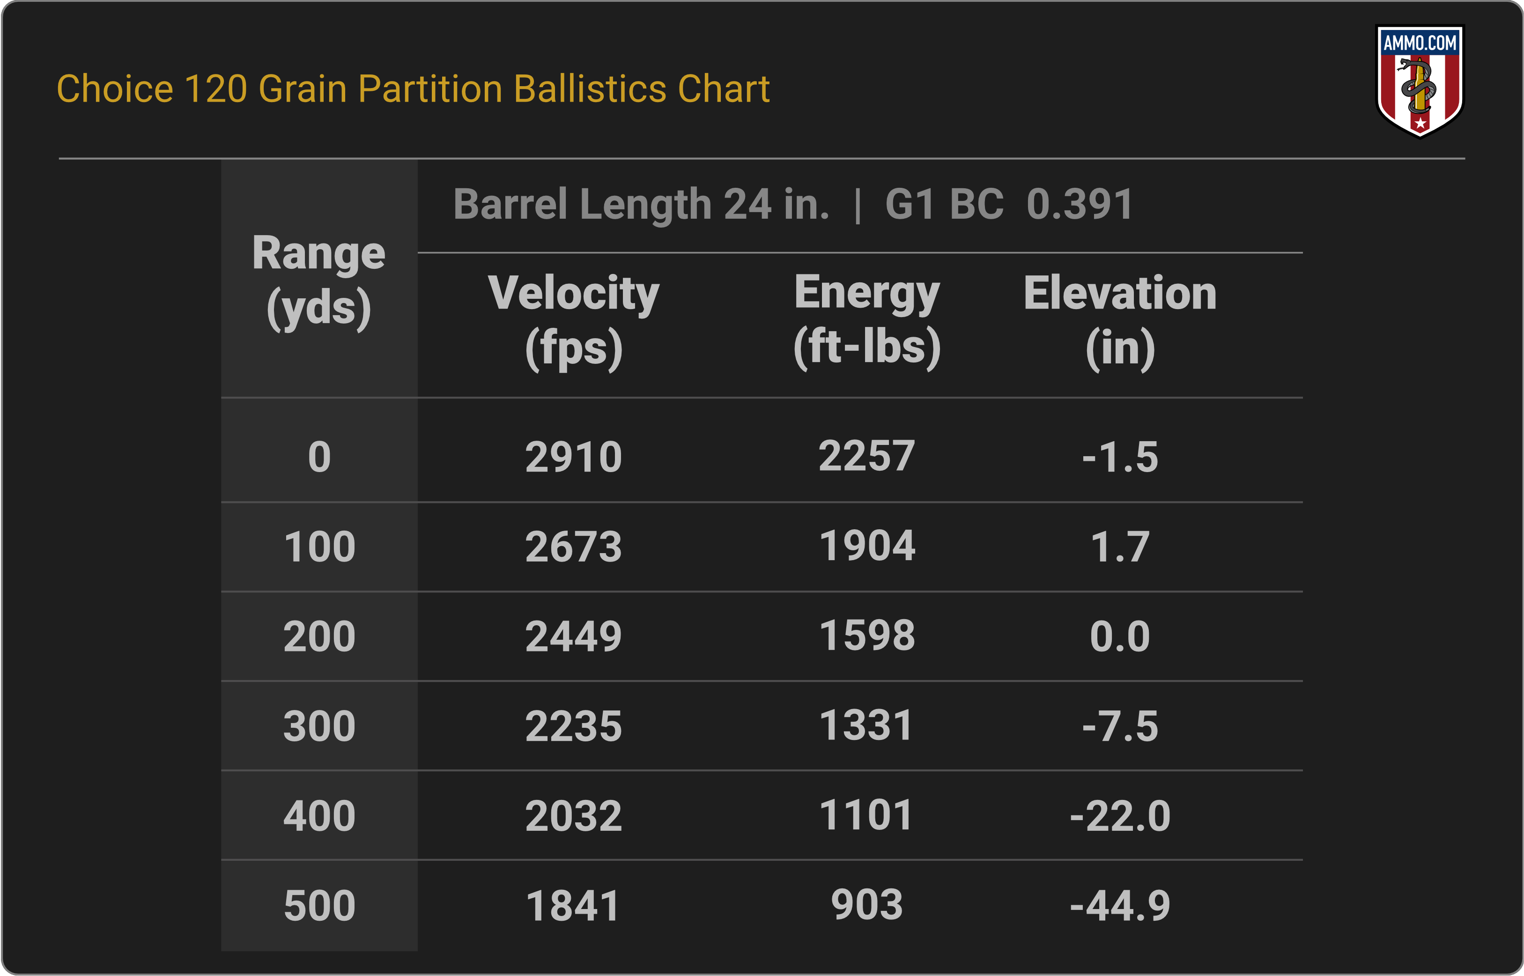
Task: Click the 2235 velocity value
Action: click(x=573, y=725)
